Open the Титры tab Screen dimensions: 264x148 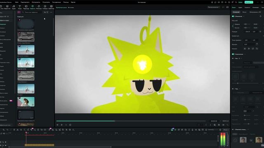coord(20,7)
